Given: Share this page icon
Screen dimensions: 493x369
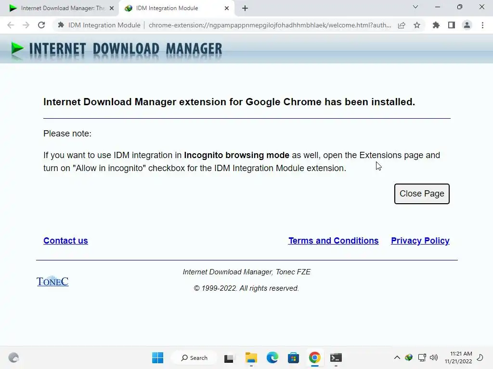Looking at the screenshot, I should [402, 25].
